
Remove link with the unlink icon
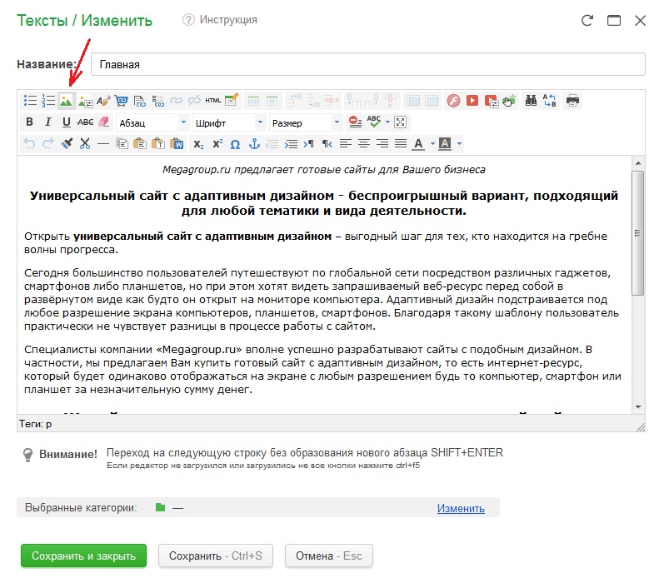point(194,101)
